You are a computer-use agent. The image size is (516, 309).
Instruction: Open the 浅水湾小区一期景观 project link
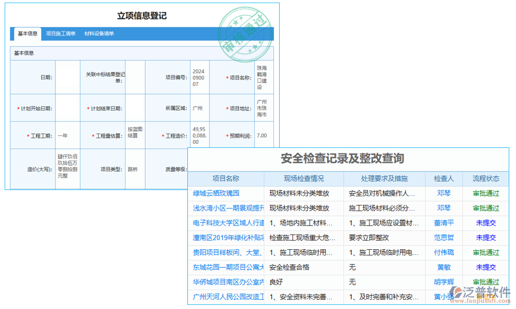click(227, 208)
